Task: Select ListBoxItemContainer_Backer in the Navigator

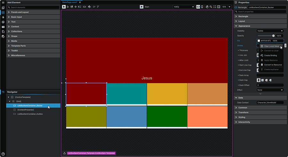Action: click(33, 105)
